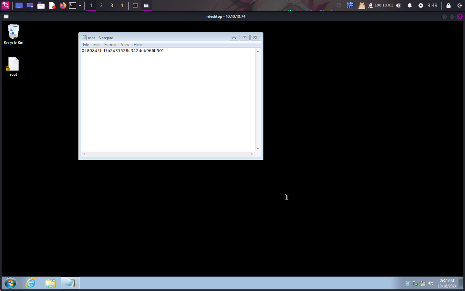This screenshot has height=291, width=465.
Task: Click the Windows clock showing 2:37 AM
Action: (x=447, y=283)
